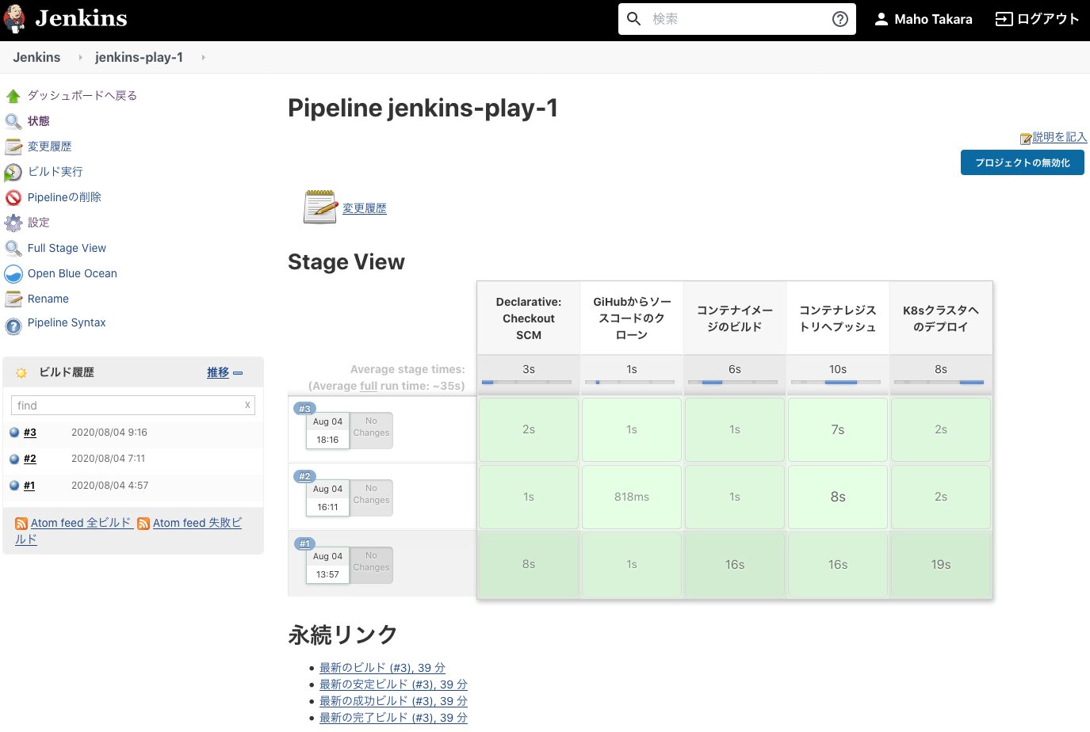
Task: Click the logout arrow icon
Action: tap(1004, 19)
